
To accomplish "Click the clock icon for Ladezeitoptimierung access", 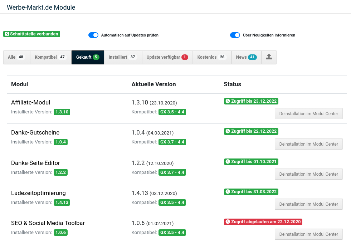I will (228, 192).
